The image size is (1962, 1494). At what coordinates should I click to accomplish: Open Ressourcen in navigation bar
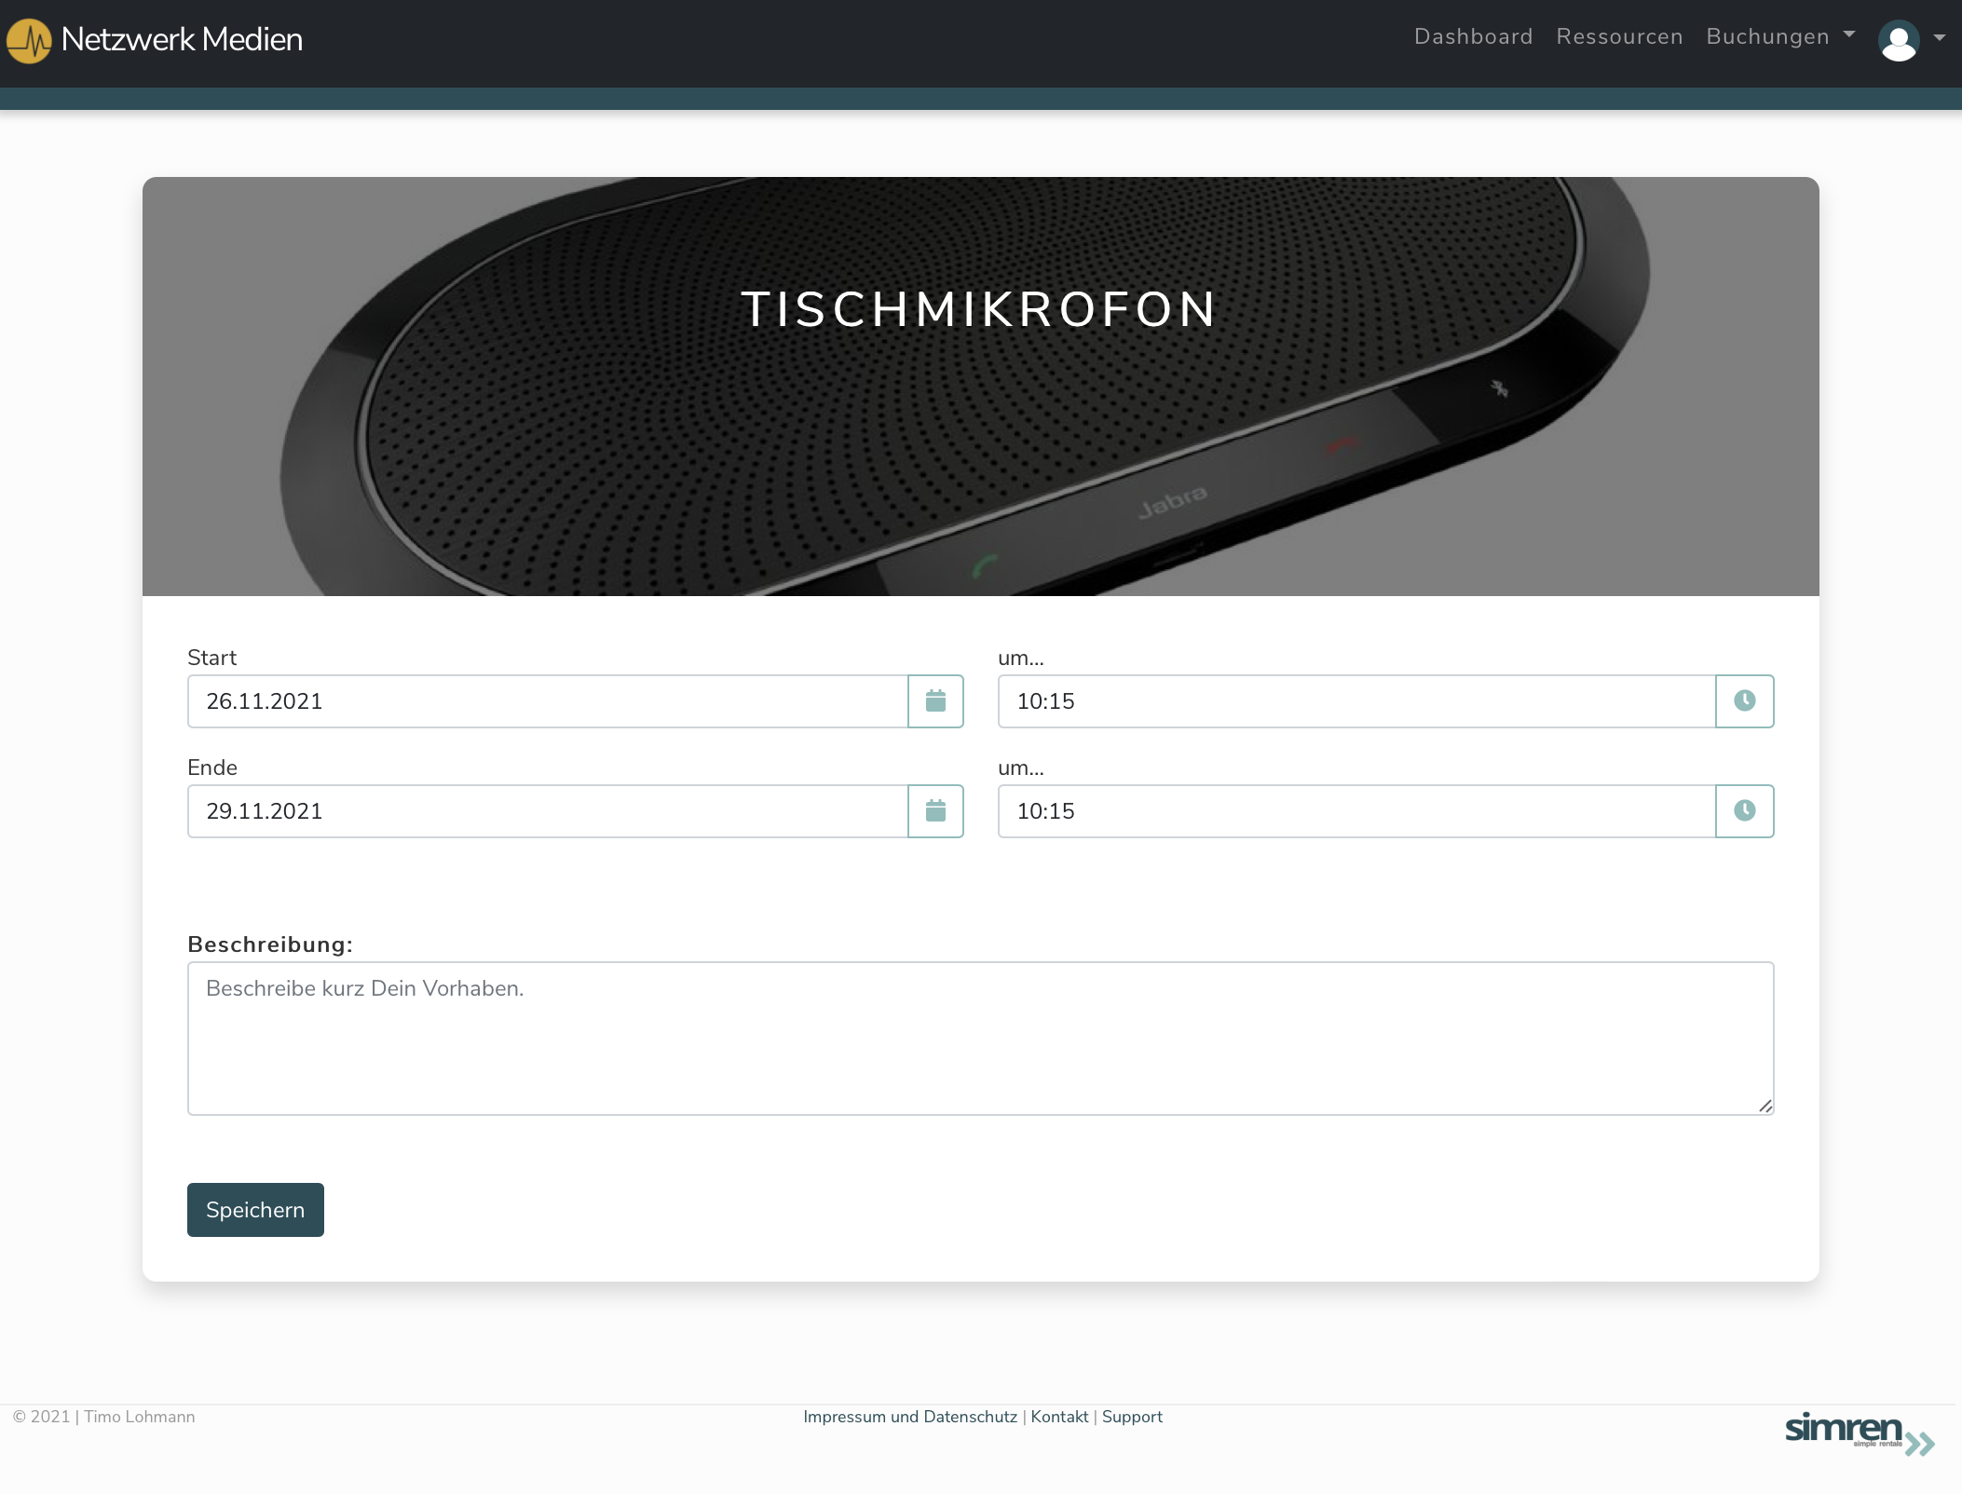click(x=1619, y=36)
